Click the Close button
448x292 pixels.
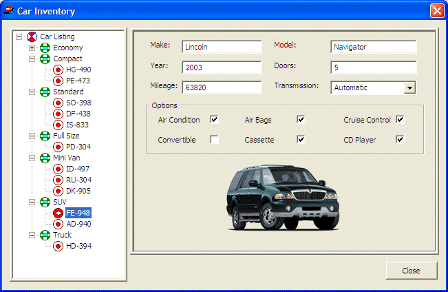coord(412,271)
